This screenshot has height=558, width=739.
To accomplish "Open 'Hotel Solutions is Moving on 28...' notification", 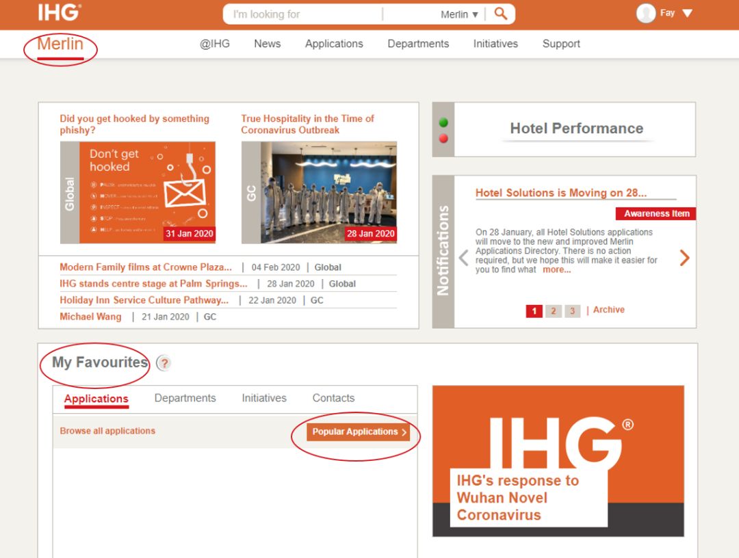I will 561,193.
